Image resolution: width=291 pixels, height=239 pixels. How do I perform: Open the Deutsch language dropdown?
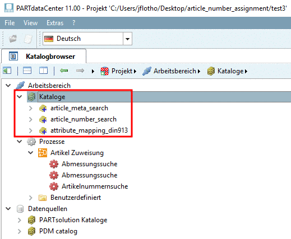click(x=127, y=39)
